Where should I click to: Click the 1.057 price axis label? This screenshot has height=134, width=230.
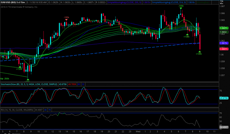[222, 75]
